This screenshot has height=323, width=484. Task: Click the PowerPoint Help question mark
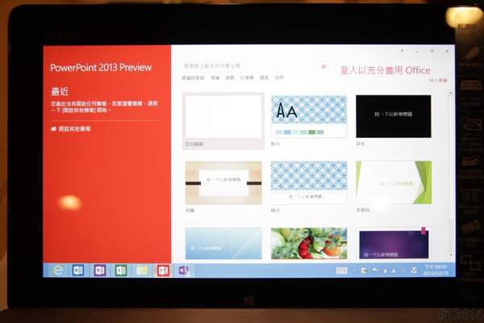pyautogui.click(x=402, y=51)
